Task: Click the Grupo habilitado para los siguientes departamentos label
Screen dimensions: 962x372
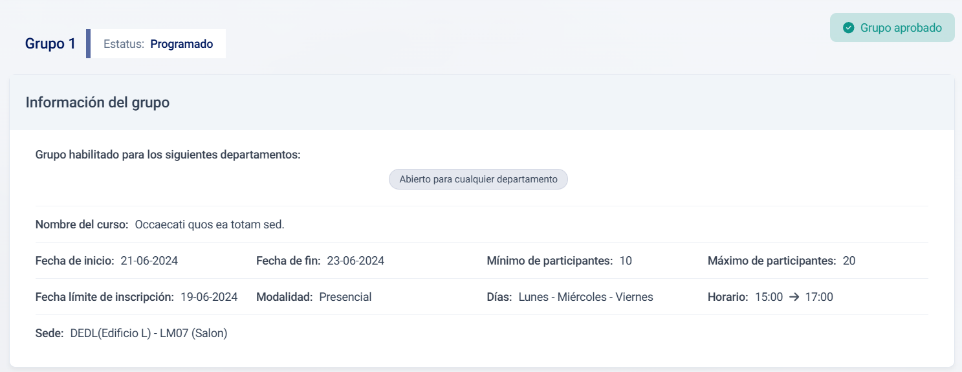Action: [x=168, y=155]
